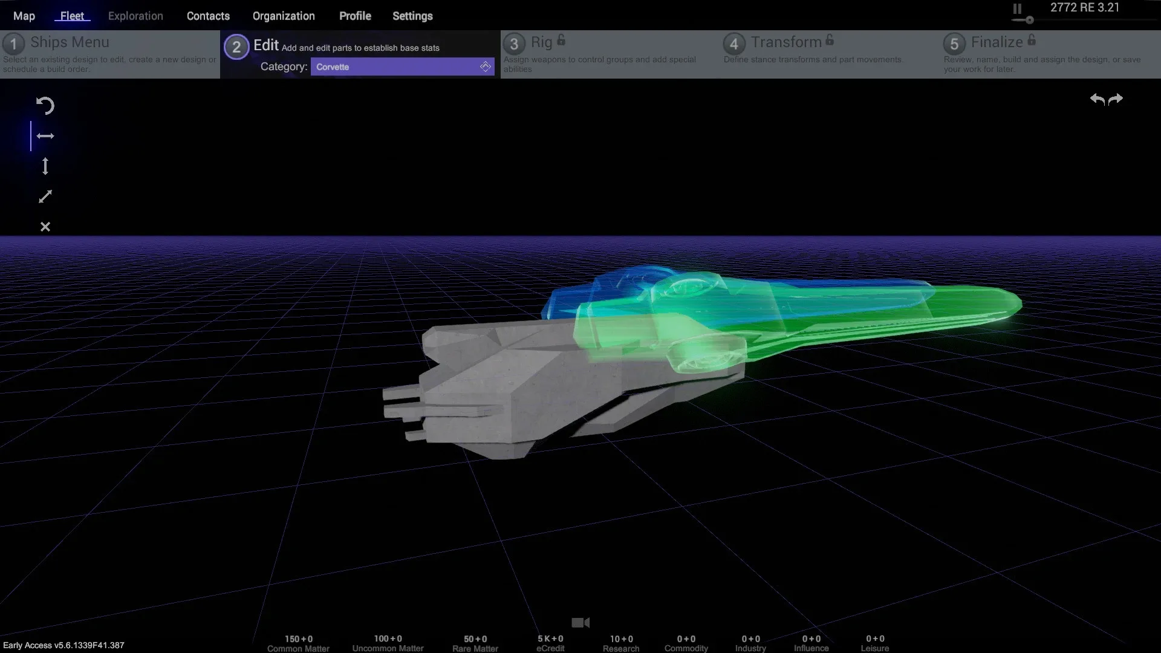Click the undo arrow icon

pos(1097,99)
